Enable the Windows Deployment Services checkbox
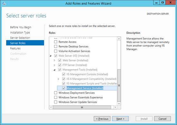Image resolution: width=177 pixels, height=125 pixels. (x=56, y=93)
